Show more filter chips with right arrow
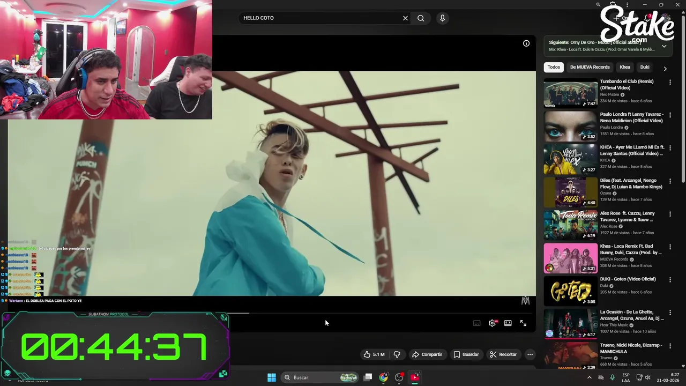This screenshot has height=386, width=686. point(665,69)
